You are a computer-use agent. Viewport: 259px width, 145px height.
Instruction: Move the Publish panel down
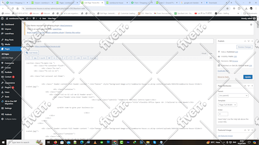click(249, 41)
